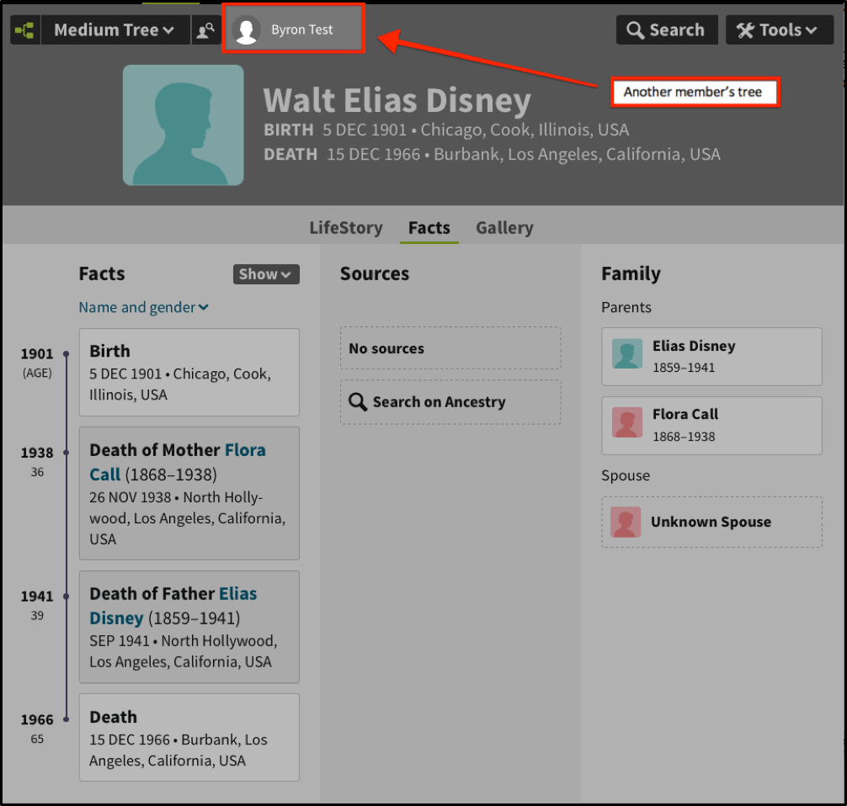Click the search icon inside Search on Ancestry
The image size is (847, 806).
[x=358, y=402]
